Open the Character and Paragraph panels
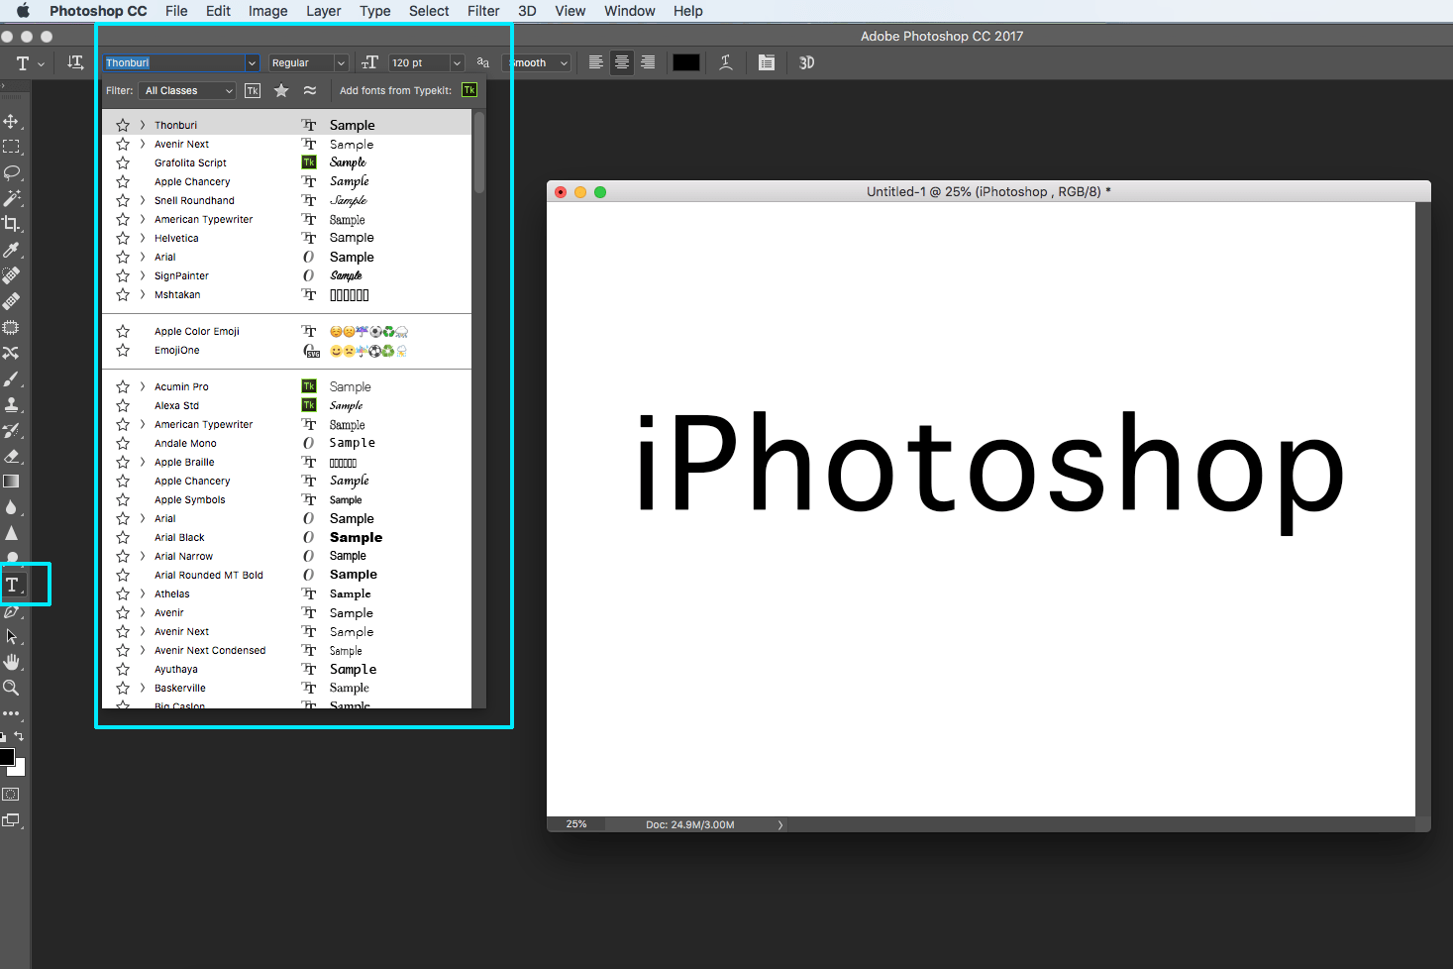Screen dimensions: 1453x969 [767, 62]
